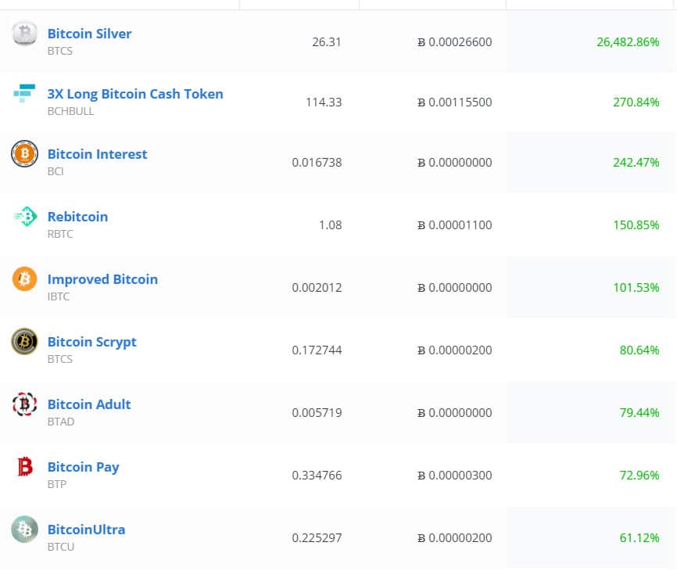Click the BCHBULL ticker symbol
The width and height of the screenshot is (677, 571).
coord(70,111)
